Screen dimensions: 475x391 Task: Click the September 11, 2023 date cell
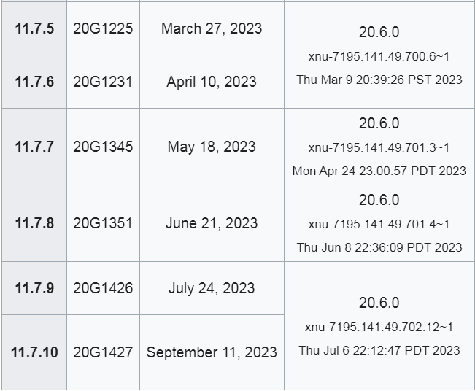212,352
